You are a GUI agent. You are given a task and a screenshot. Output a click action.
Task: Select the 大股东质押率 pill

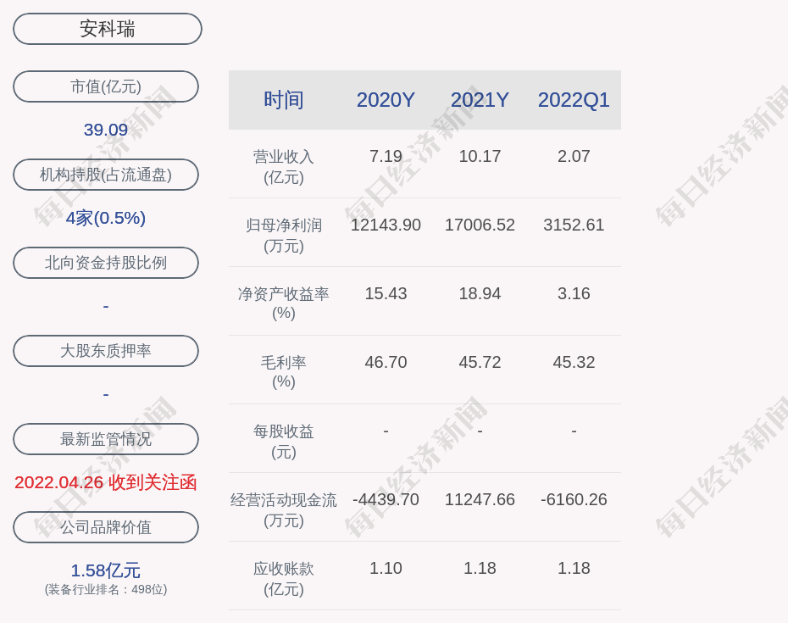(106, 350)
